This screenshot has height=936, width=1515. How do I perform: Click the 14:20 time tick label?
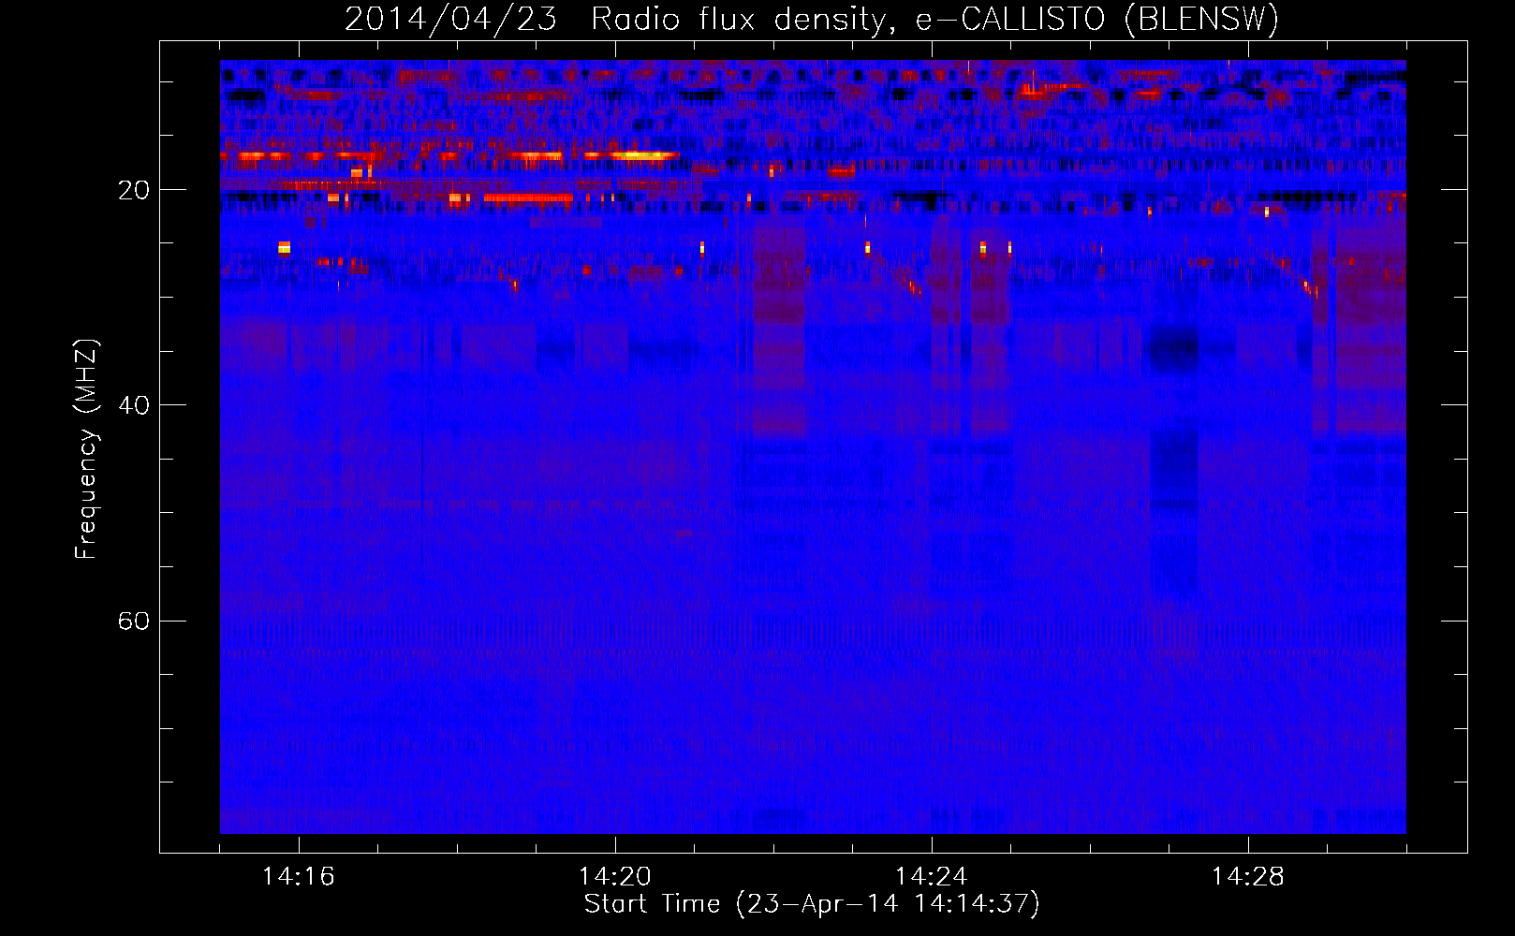[615, 877]
